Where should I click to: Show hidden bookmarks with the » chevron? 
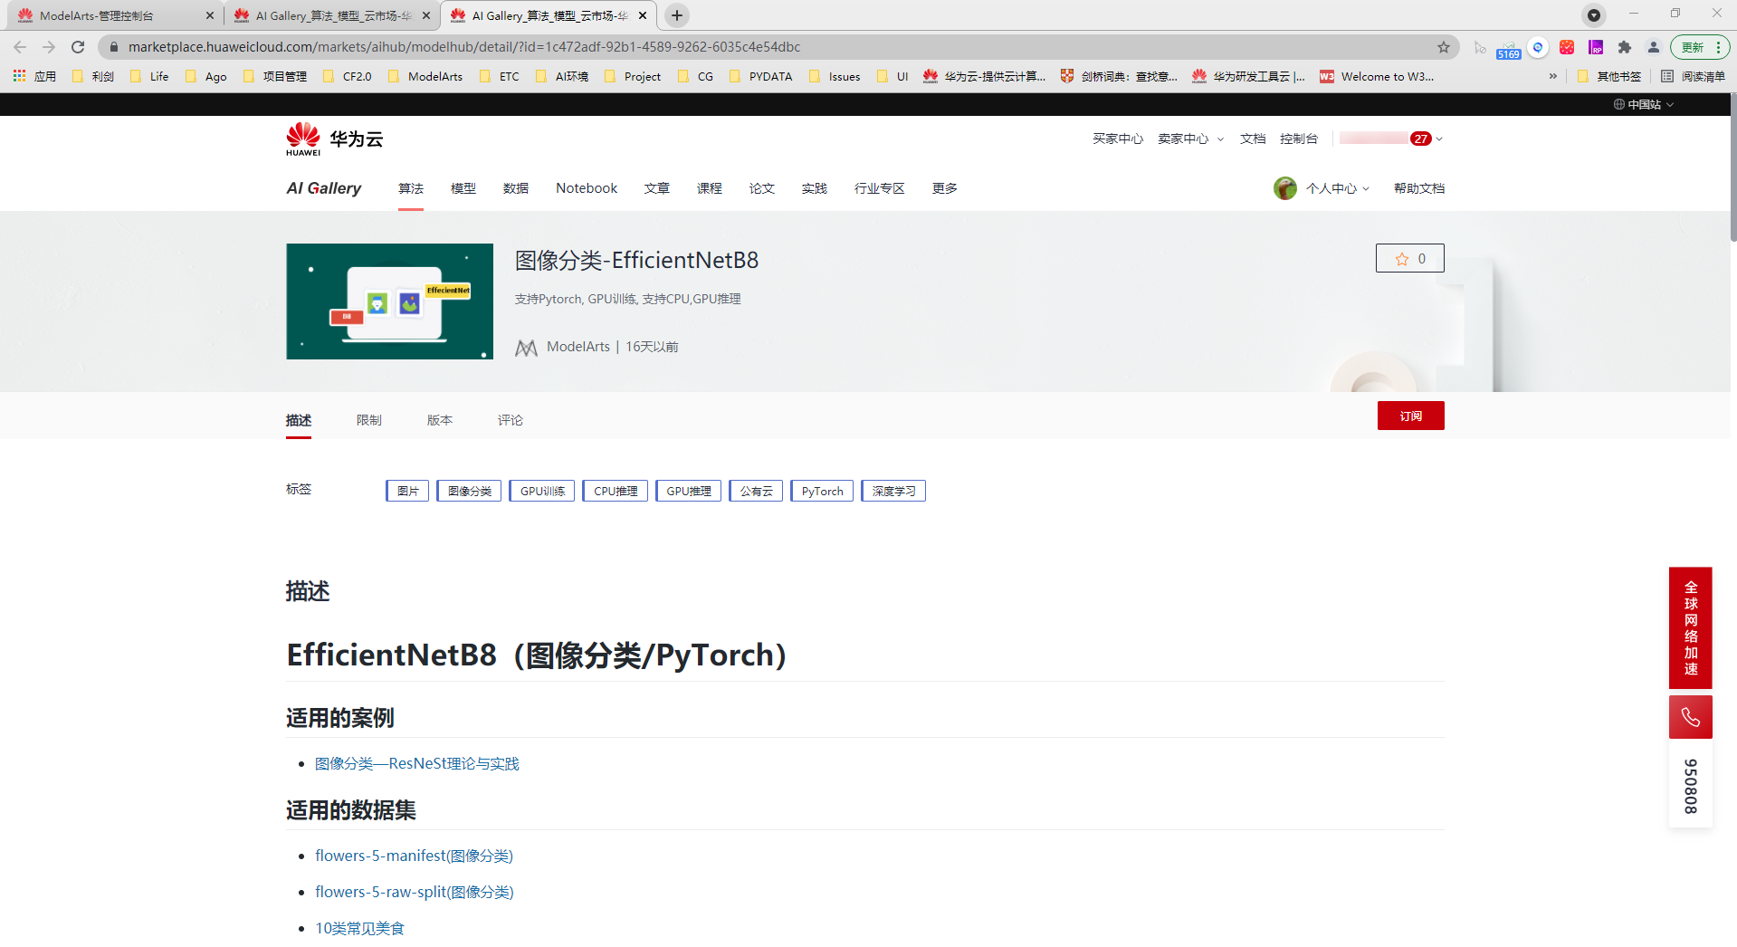[x=1553, y=76]
